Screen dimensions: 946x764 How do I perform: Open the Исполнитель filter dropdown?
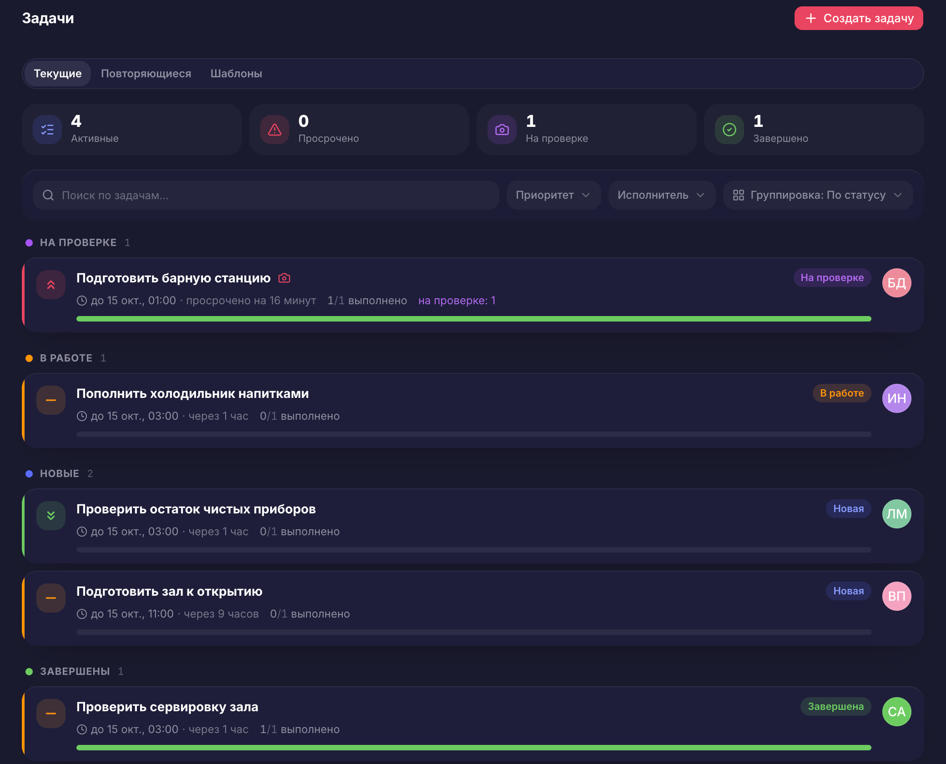(x=662, y=195)
